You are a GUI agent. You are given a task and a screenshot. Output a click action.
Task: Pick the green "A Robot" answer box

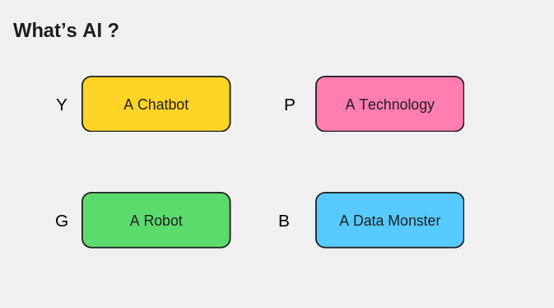156,221
